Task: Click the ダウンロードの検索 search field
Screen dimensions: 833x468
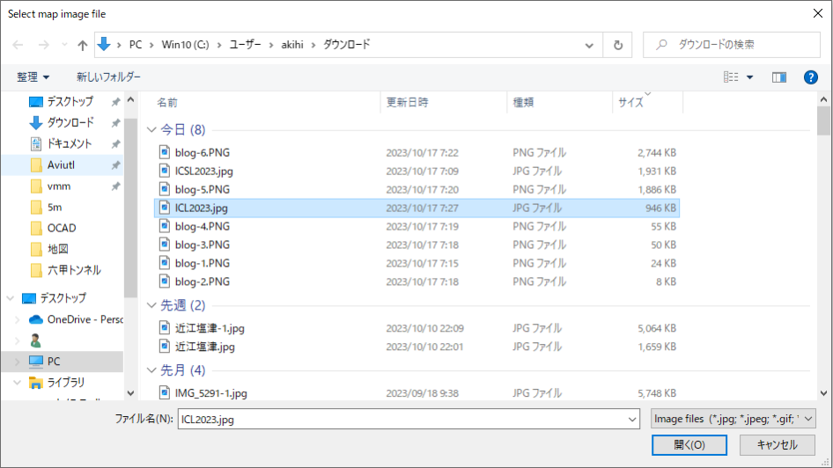Action: pos(731,45)
